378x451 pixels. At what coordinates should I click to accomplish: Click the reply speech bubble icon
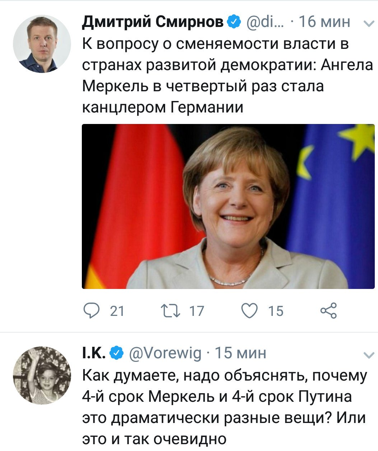[91, 310]
